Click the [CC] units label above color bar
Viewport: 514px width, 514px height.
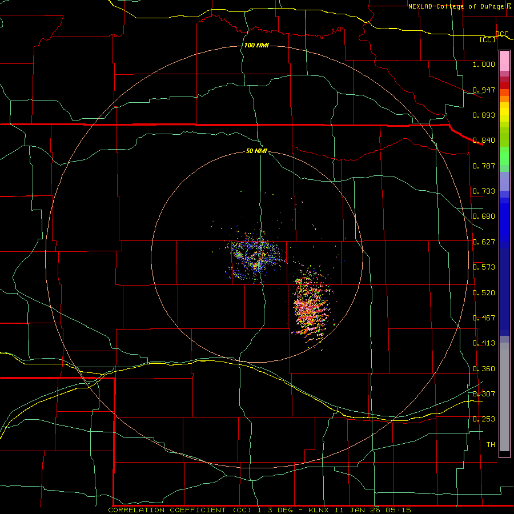[x=488, y=39]
